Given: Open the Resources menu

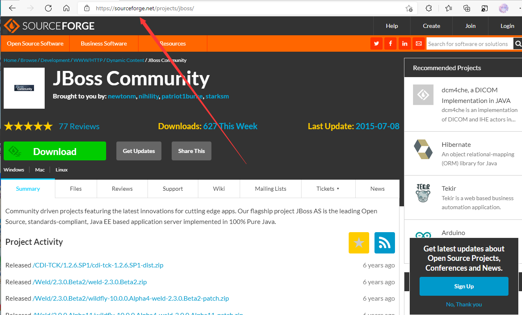Looking at the screenshot, I should [x=172, y=43].
